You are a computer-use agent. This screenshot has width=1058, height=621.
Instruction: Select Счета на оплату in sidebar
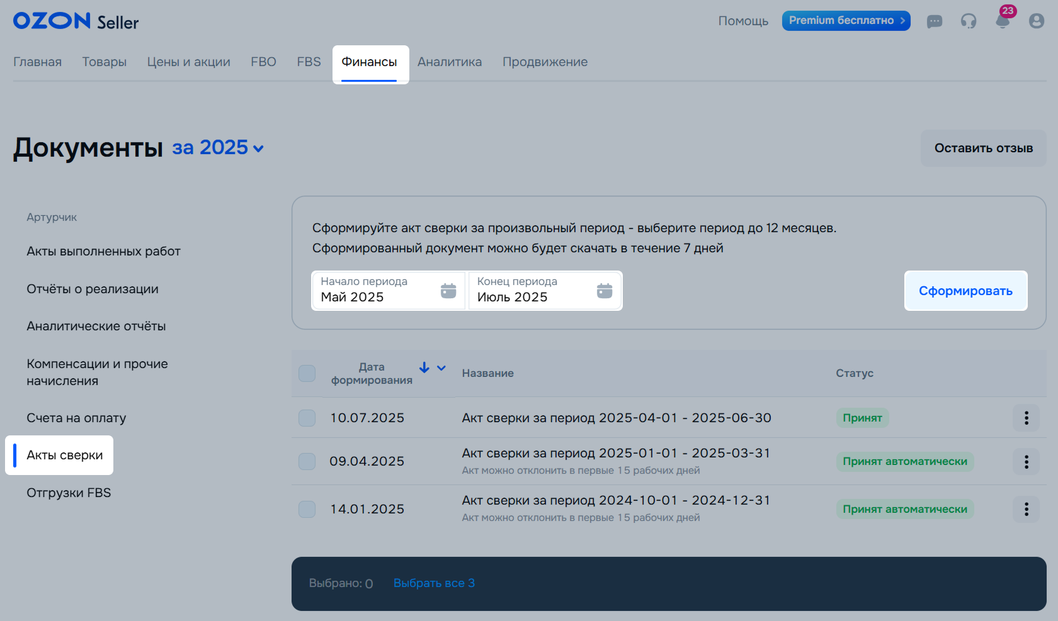[76, 418]
